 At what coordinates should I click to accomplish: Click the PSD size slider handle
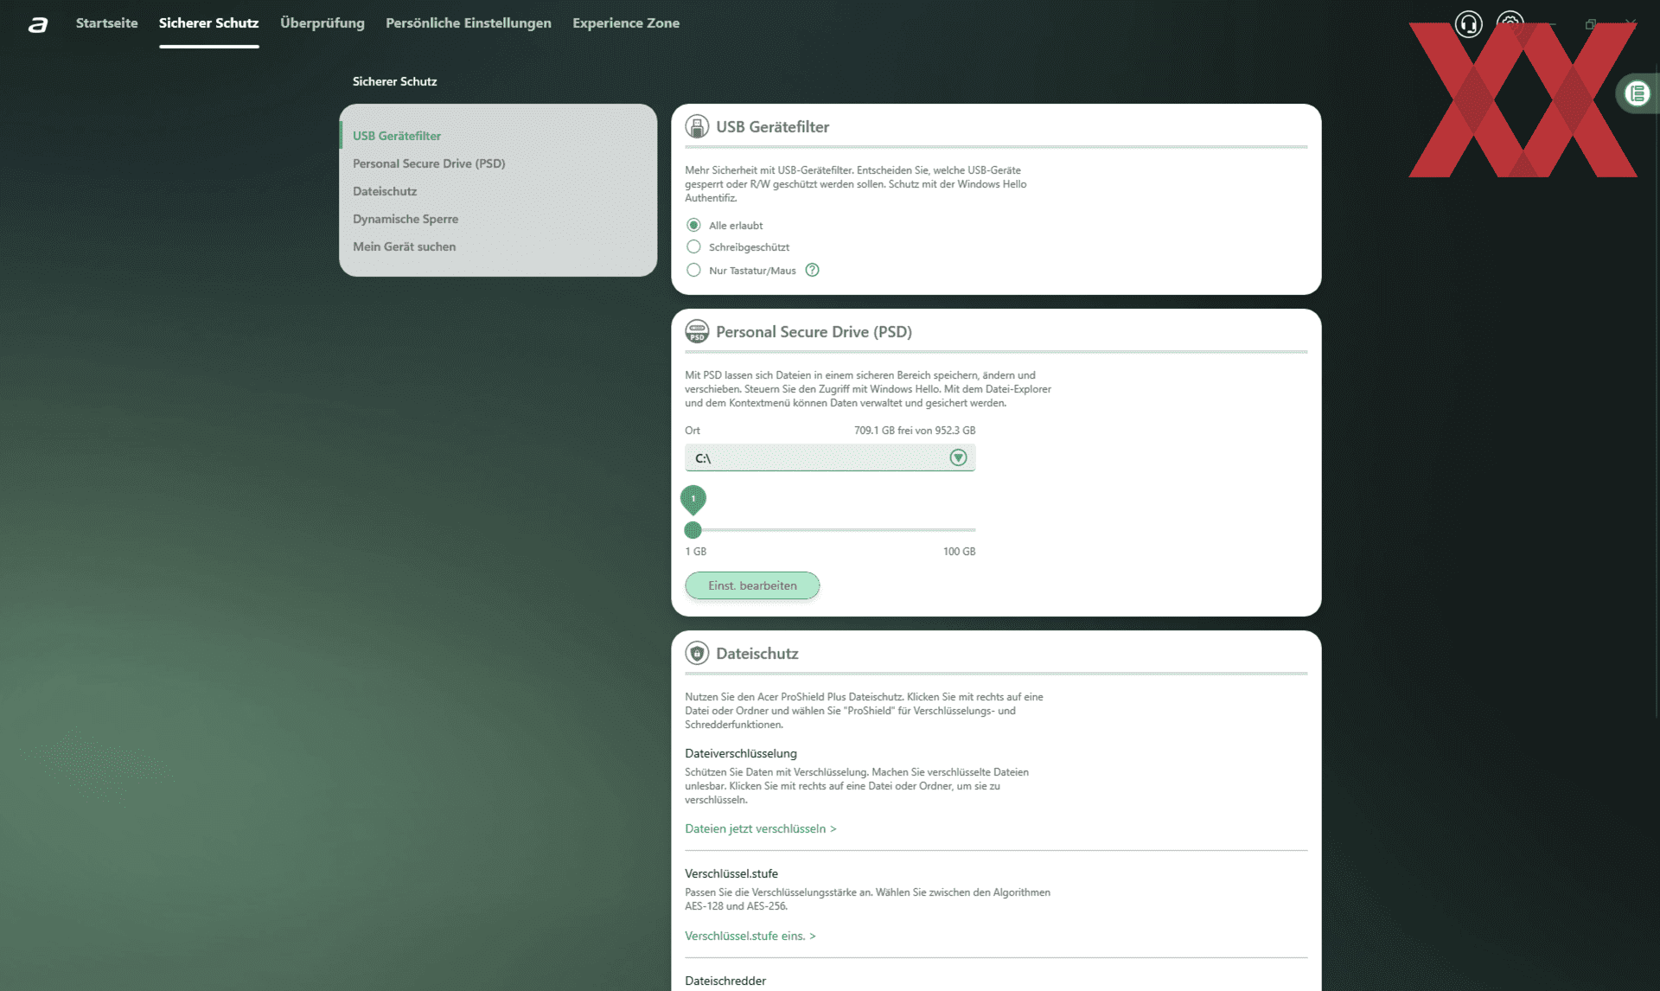pos(693,530)
